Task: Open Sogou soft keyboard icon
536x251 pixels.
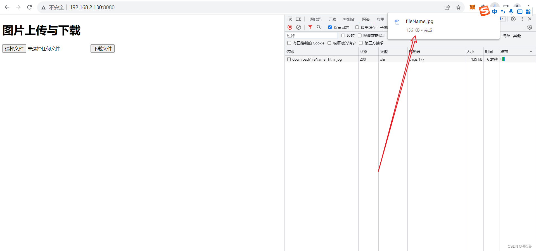Action: tap(520, 11)
